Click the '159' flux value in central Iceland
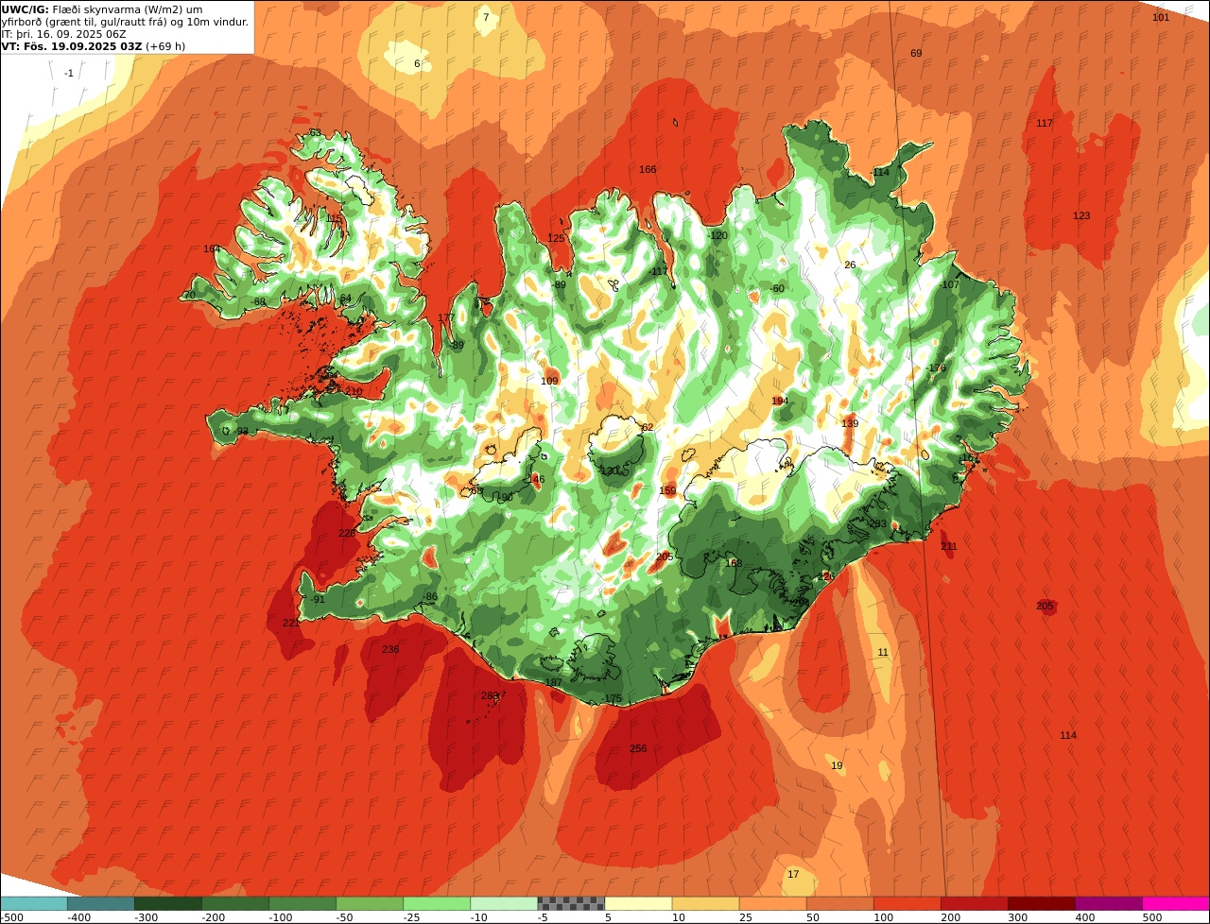 click(x=667, y=491)
